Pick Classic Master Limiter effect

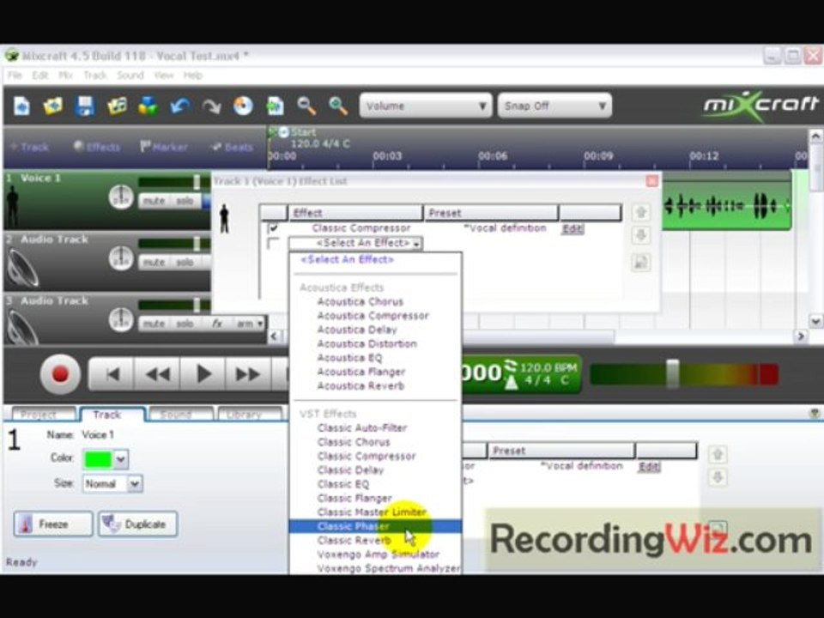pos(372,512)
